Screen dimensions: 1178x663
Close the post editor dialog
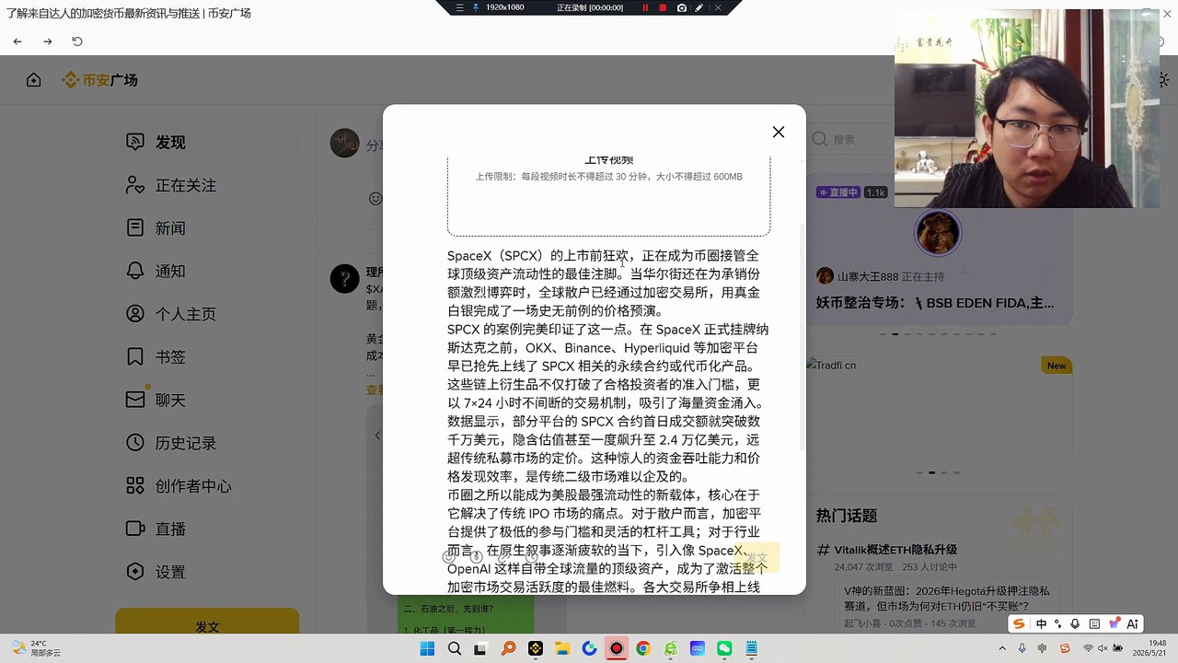click(x=779, y=132)
